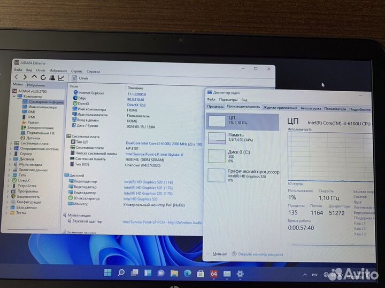Click the High Definition Audio link
This screenshot has height=288, width=385.
coord(163,222)
